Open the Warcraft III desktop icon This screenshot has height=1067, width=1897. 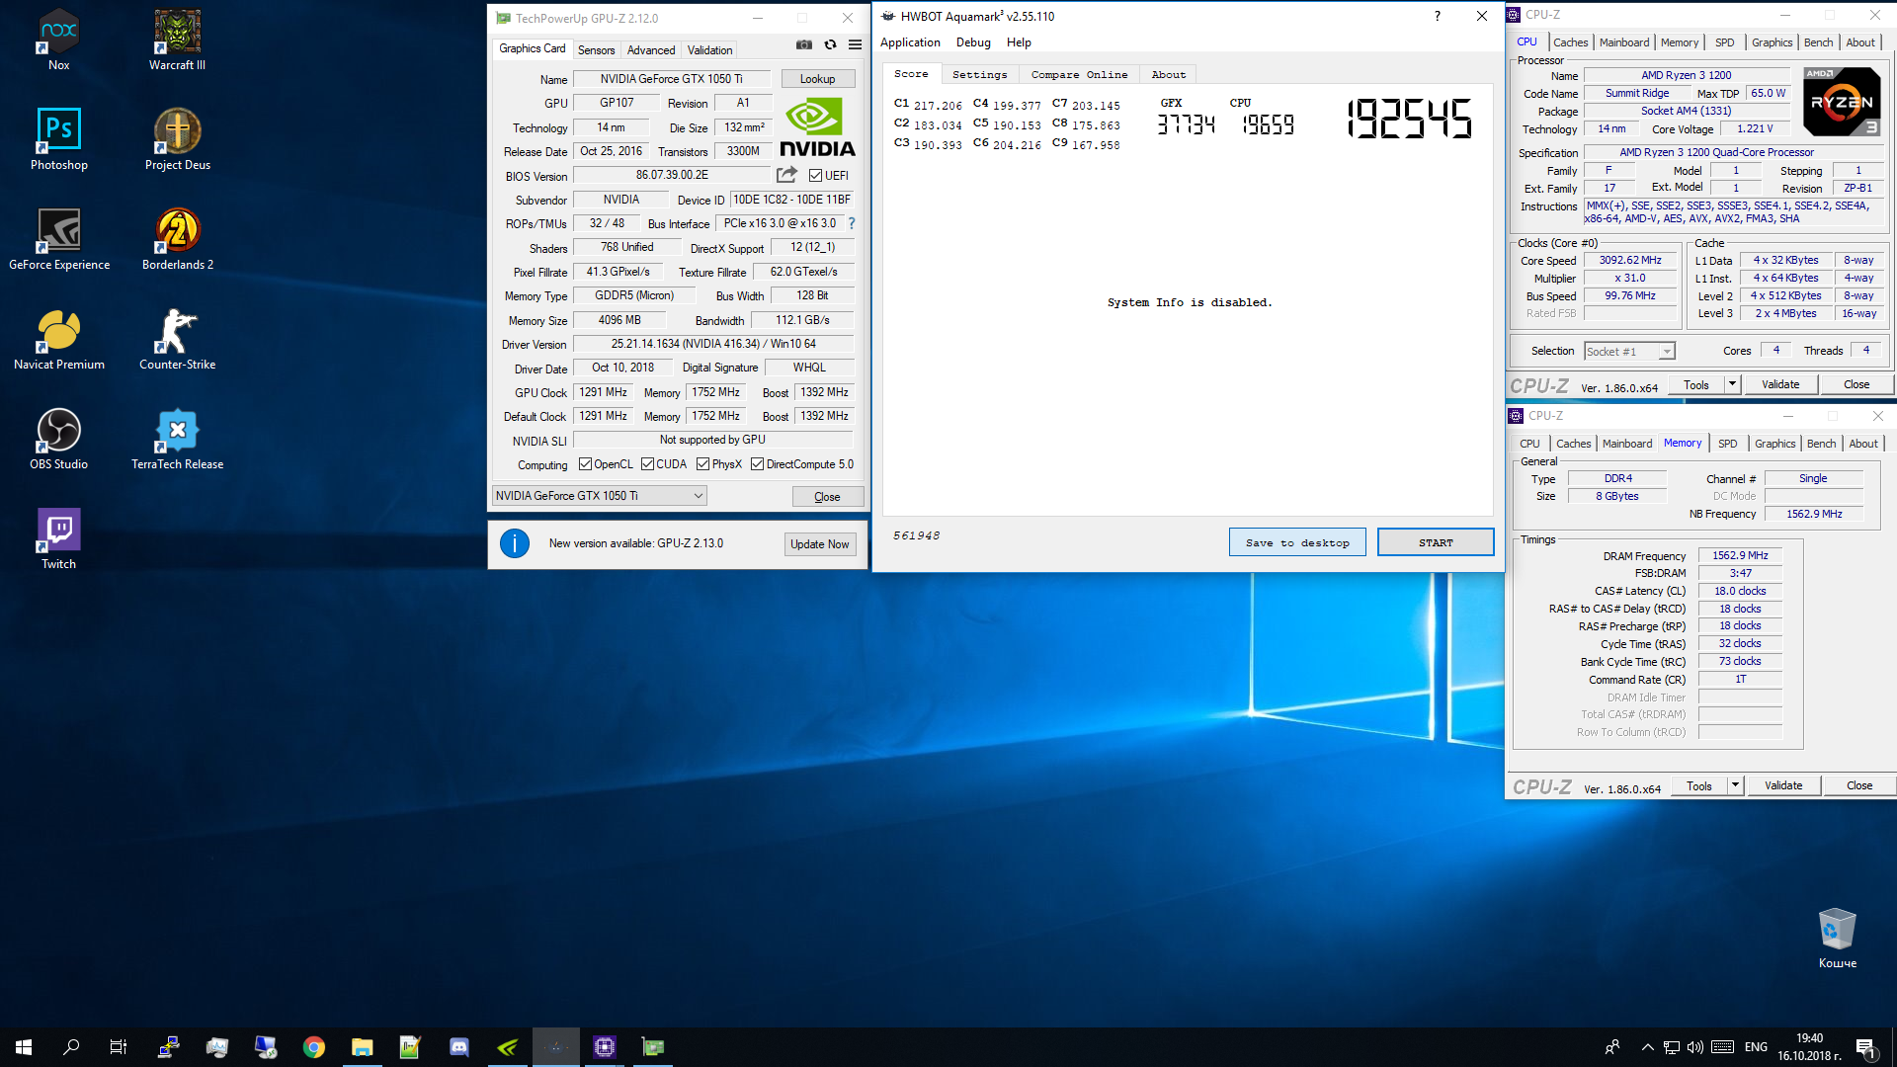(x=178, y=40)
